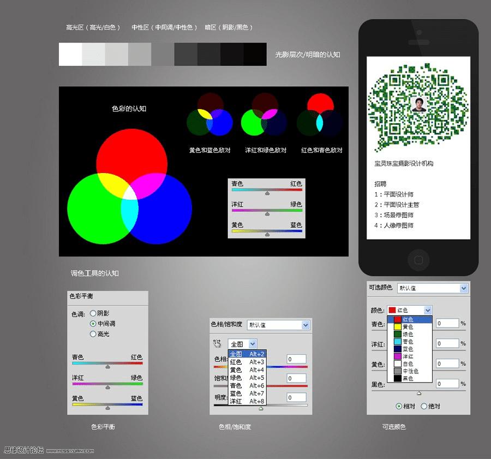
Task: Select the 相对 radio button
Action: (x=399, y=406)
